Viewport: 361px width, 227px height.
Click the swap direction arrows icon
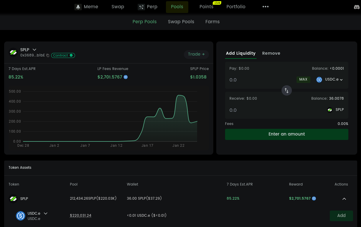tap(287, 90)
